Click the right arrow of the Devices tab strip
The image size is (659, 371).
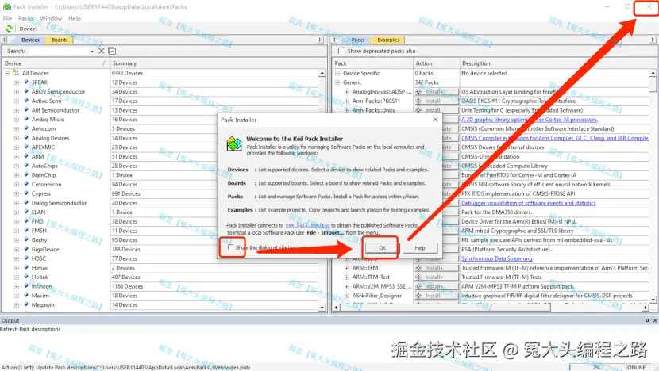coord(320,40)
